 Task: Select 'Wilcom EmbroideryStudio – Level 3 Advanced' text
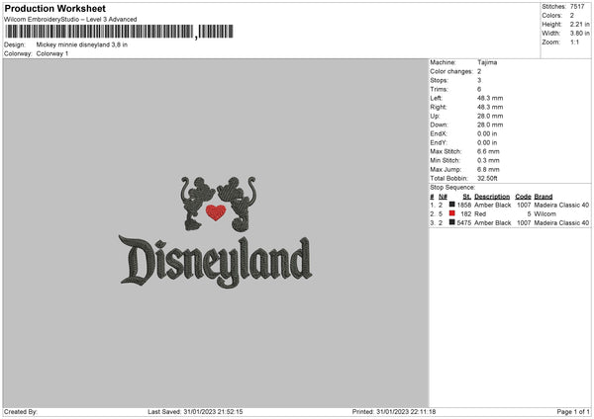[70, 20]
